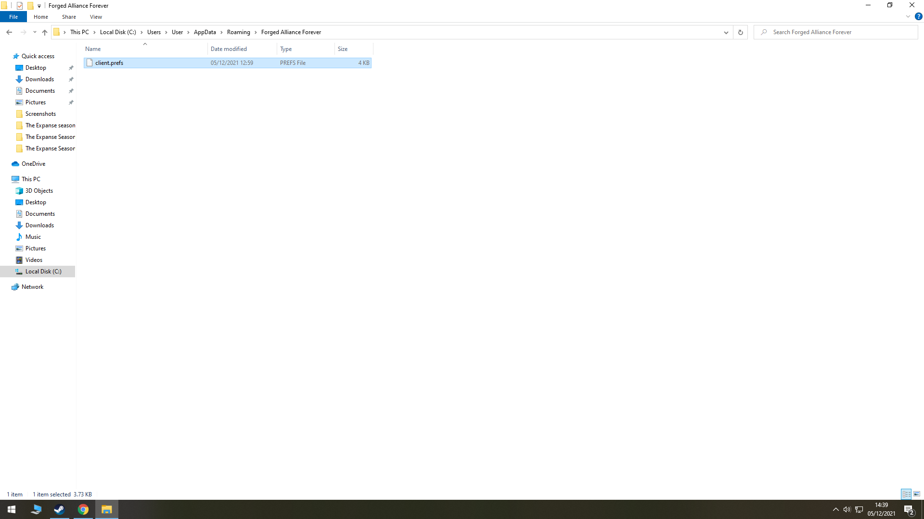Viewport: 924px width, 519px height.
Task: Open Desktop under This PC
Action: 36,202
